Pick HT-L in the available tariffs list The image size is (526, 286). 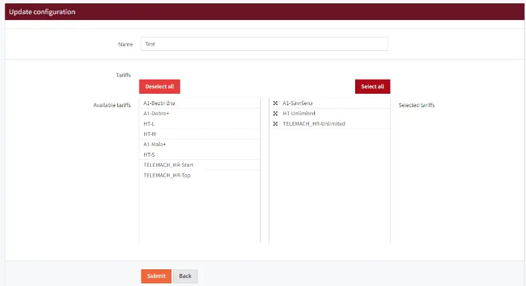pos(200,124)
